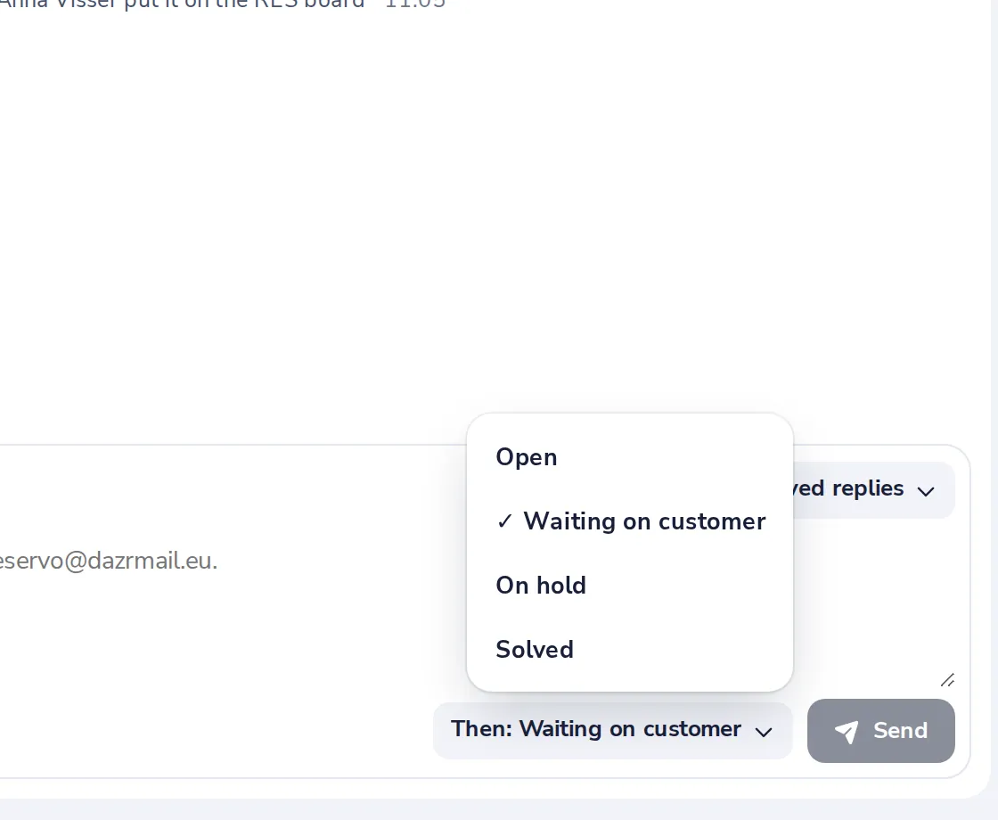Click the paper plane icon on Send
Screen dimensions: 998x820
click(x=847, y=732)
